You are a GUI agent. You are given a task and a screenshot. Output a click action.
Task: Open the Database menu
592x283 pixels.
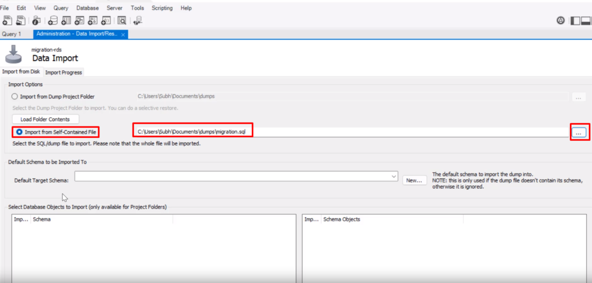[87, 8]
